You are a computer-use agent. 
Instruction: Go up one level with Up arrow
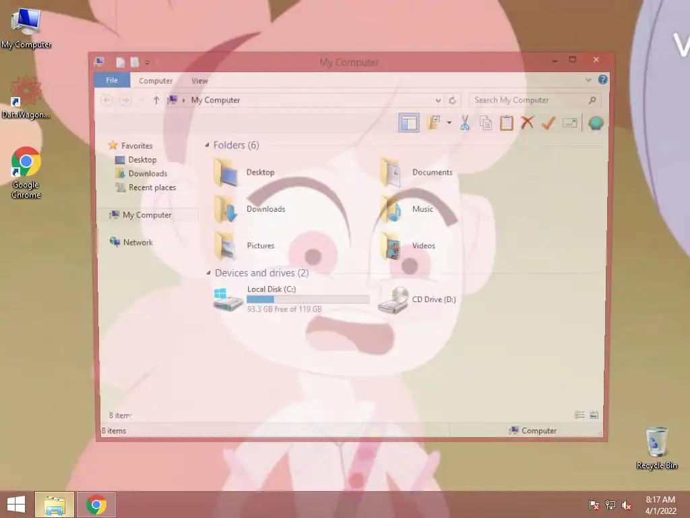pos(156,100)
